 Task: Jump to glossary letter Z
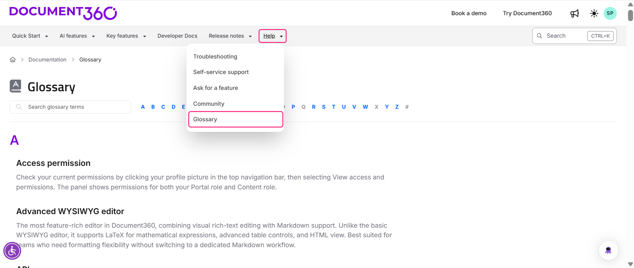pyautogui.click(x=397, y=107)
